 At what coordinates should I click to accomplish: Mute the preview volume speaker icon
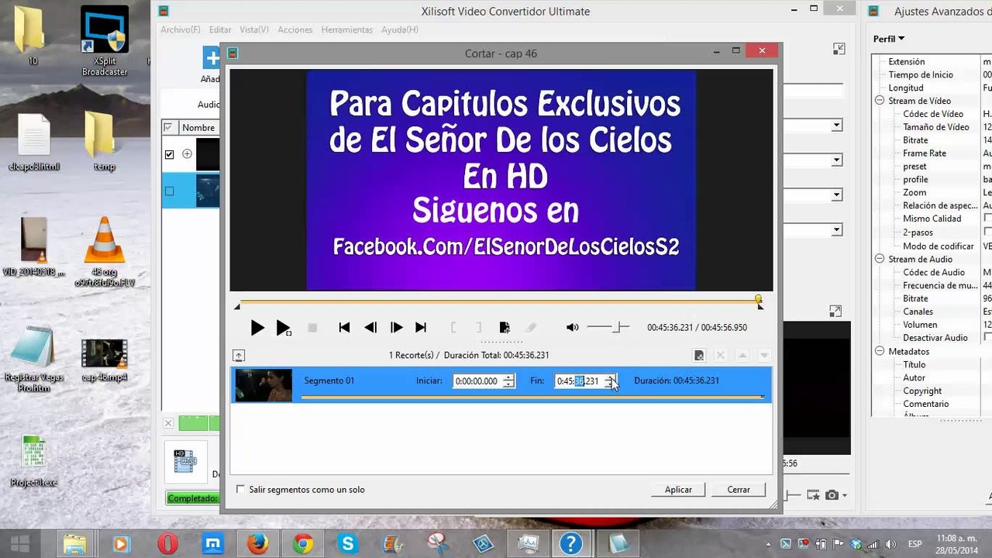click(572, 328)
